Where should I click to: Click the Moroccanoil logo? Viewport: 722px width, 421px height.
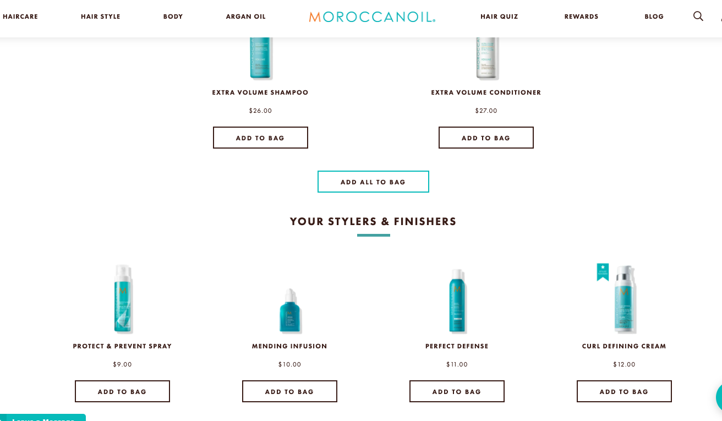372,17
